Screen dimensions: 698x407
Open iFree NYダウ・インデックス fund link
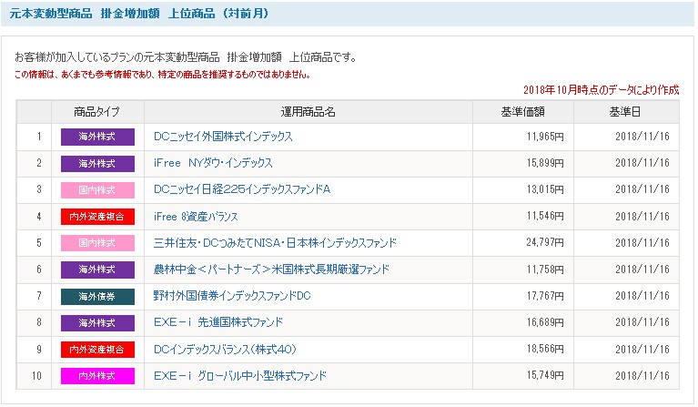pyautogui.click(x=213, y=163)
